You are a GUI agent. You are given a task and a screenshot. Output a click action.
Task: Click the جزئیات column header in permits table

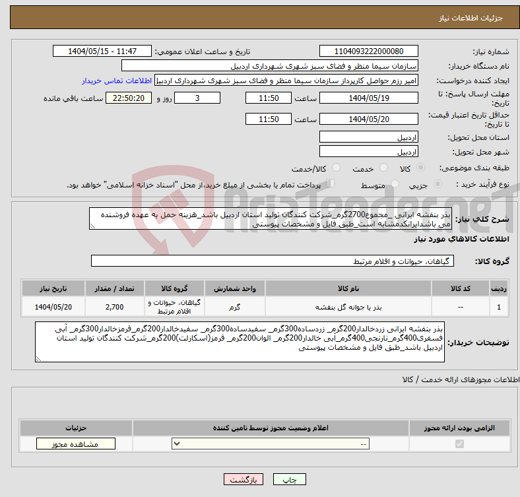coord(76,428)
